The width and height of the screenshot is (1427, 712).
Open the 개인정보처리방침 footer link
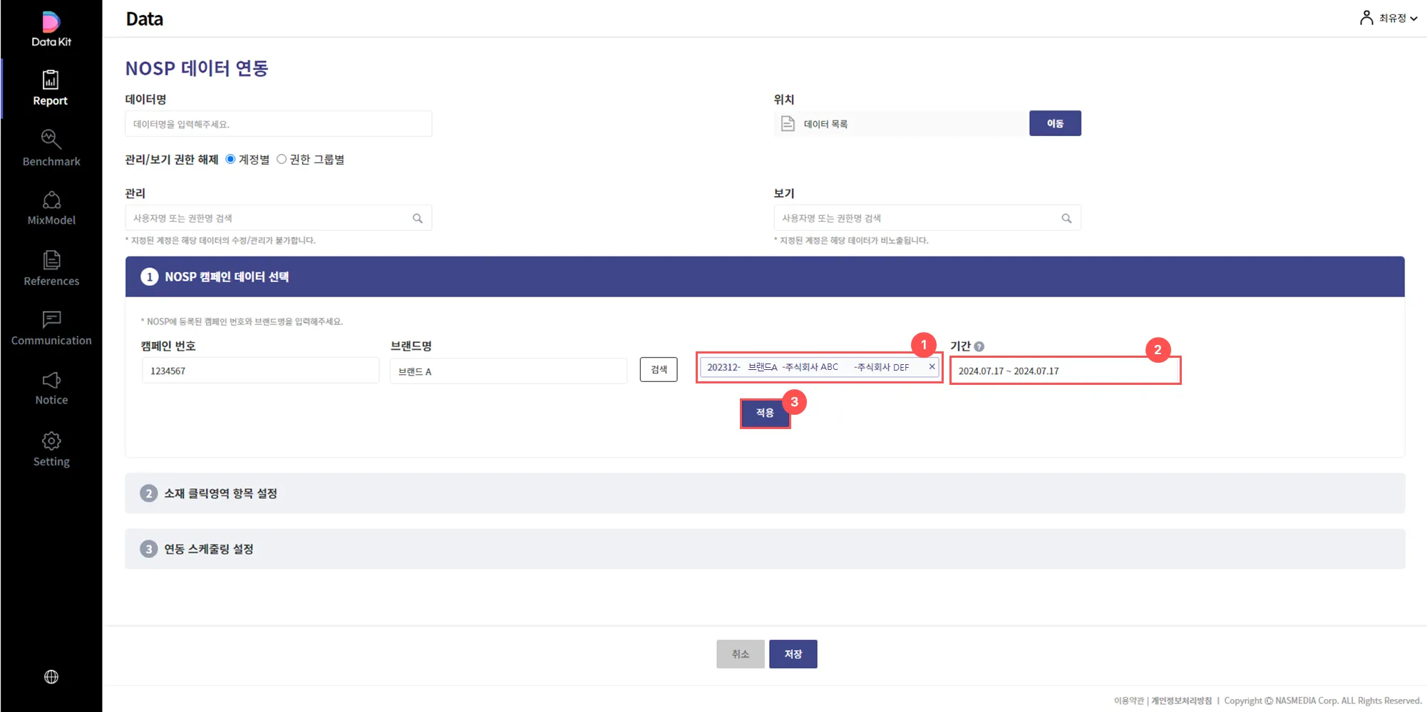[x=1181, y=701]
